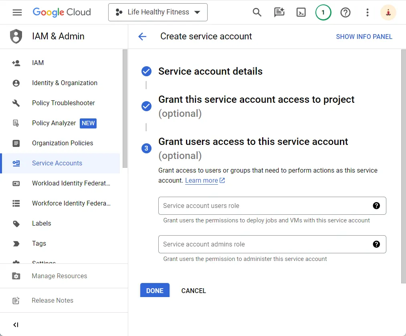Click the Learn more link

click(202, 180)
